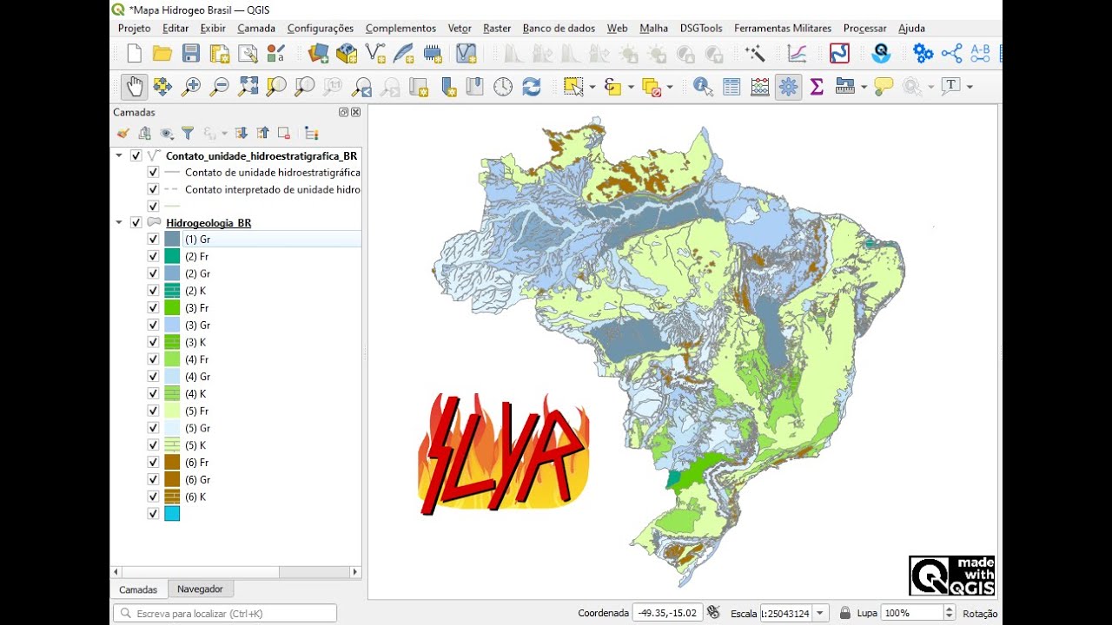The width and height of the screenshot is (1112, 625).
Task: Click Expand All icon in Camadas panel
Action: point(242,133)
